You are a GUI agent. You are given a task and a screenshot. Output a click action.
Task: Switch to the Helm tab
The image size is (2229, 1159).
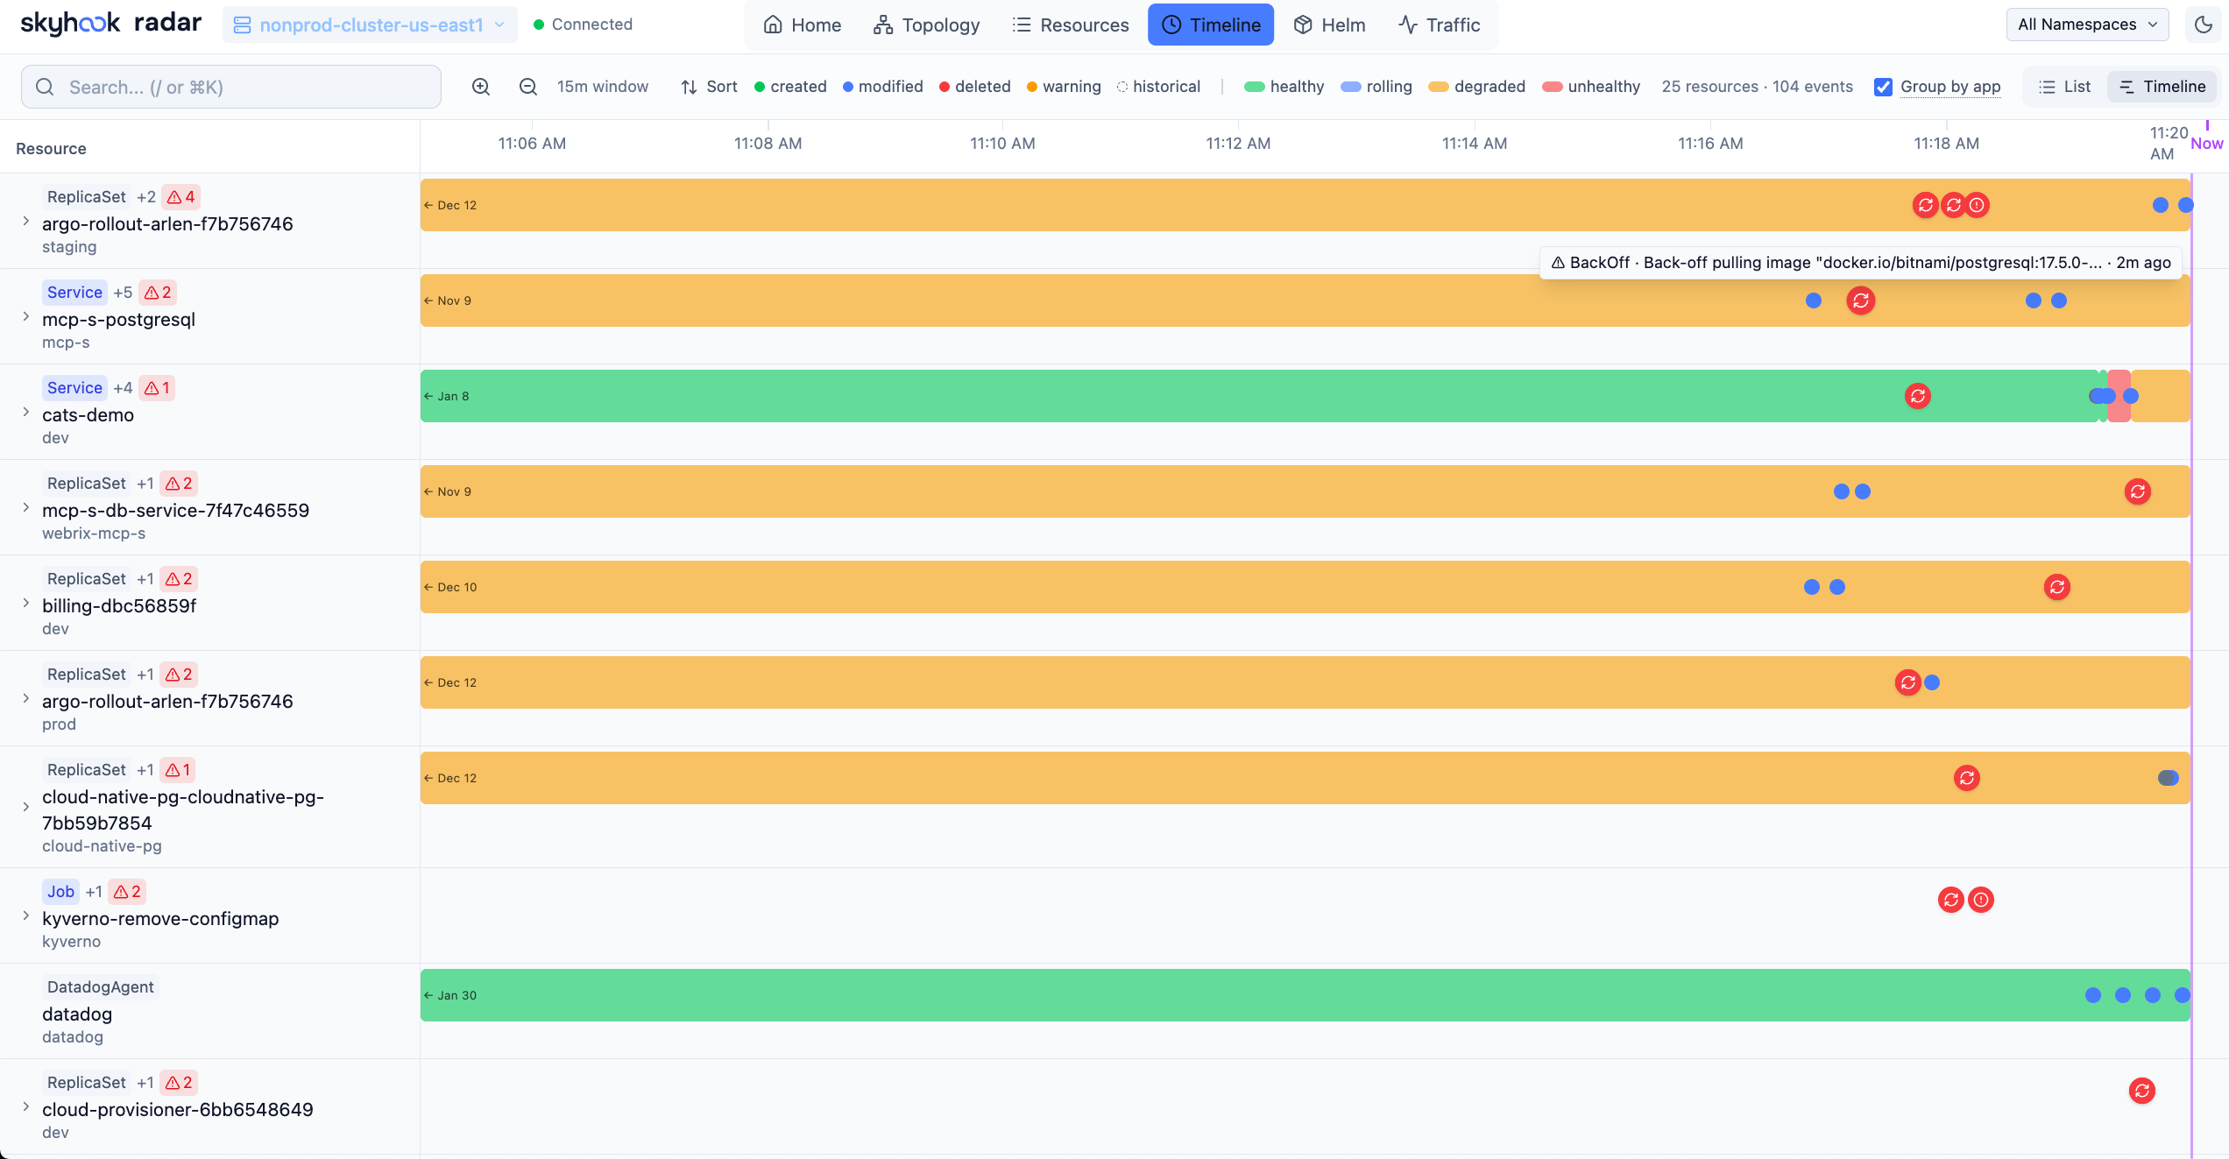(x=1328, y=25)
